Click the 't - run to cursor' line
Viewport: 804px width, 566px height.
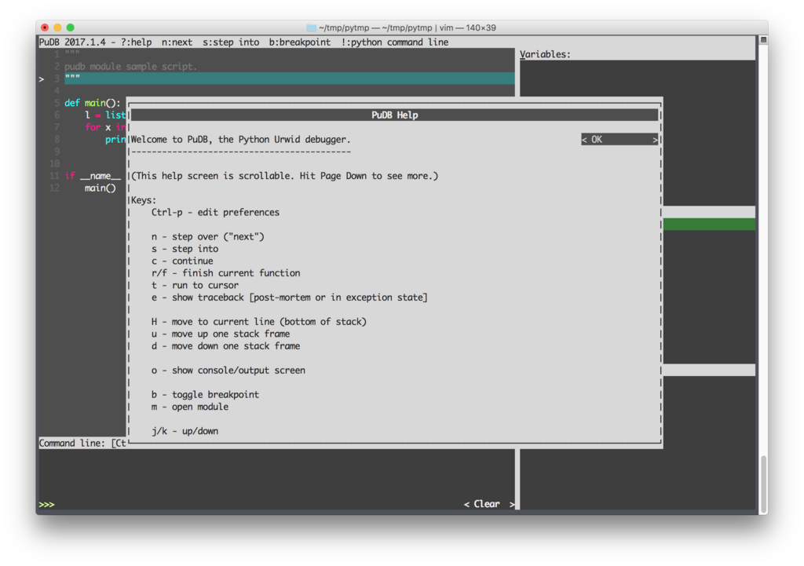[195, 285]
